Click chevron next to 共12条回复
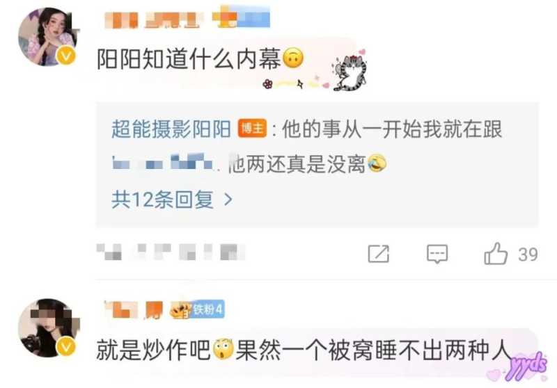The width and height of the screenshot is (557, 388). (228, 200)
